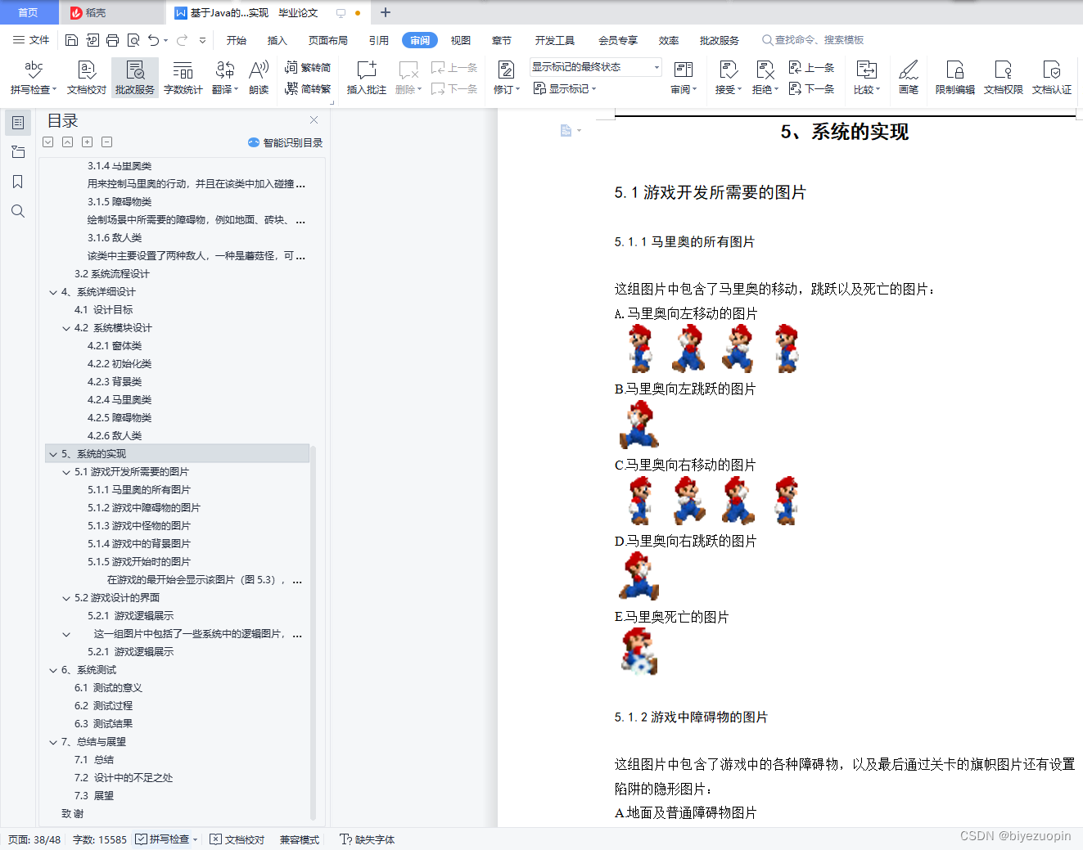Click the search command box 查找命令

click(x=813, y=40)
